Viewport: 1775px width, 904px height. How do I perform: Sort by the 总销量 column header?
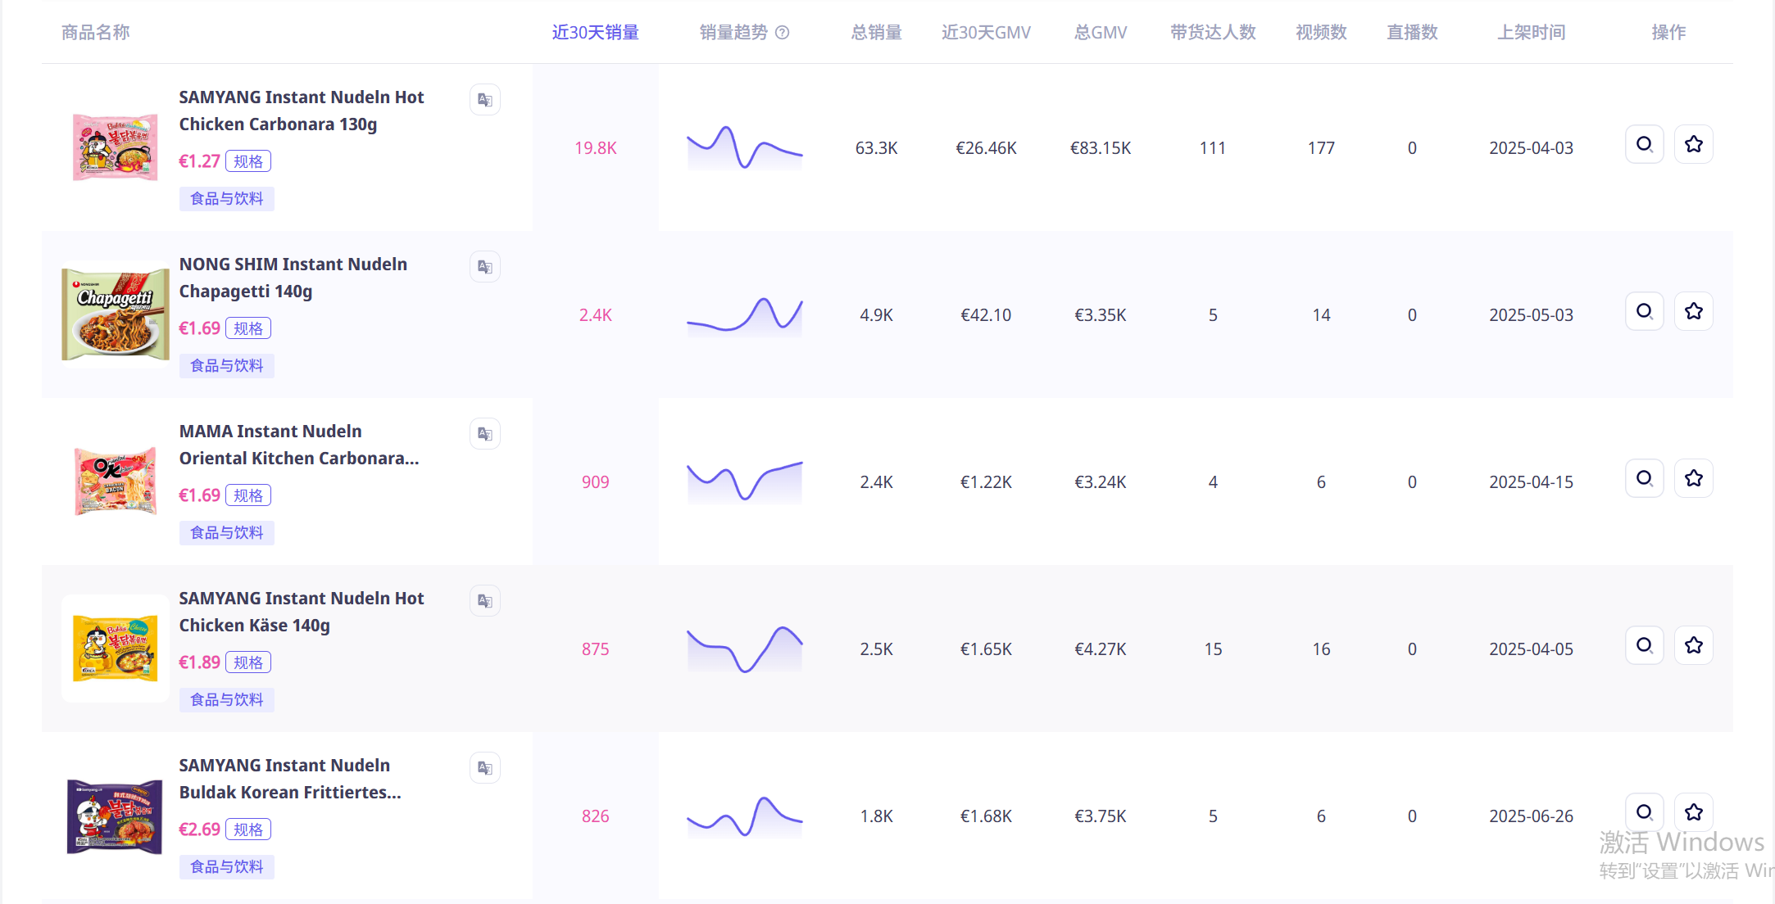click(x=875, y=32)
